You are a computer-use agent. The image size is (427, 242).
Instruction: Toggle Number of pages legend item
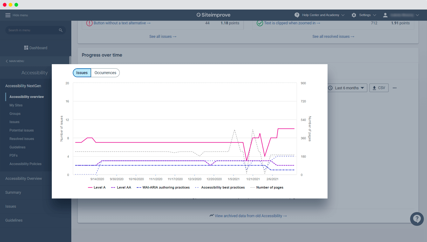[x=267, y=187]
